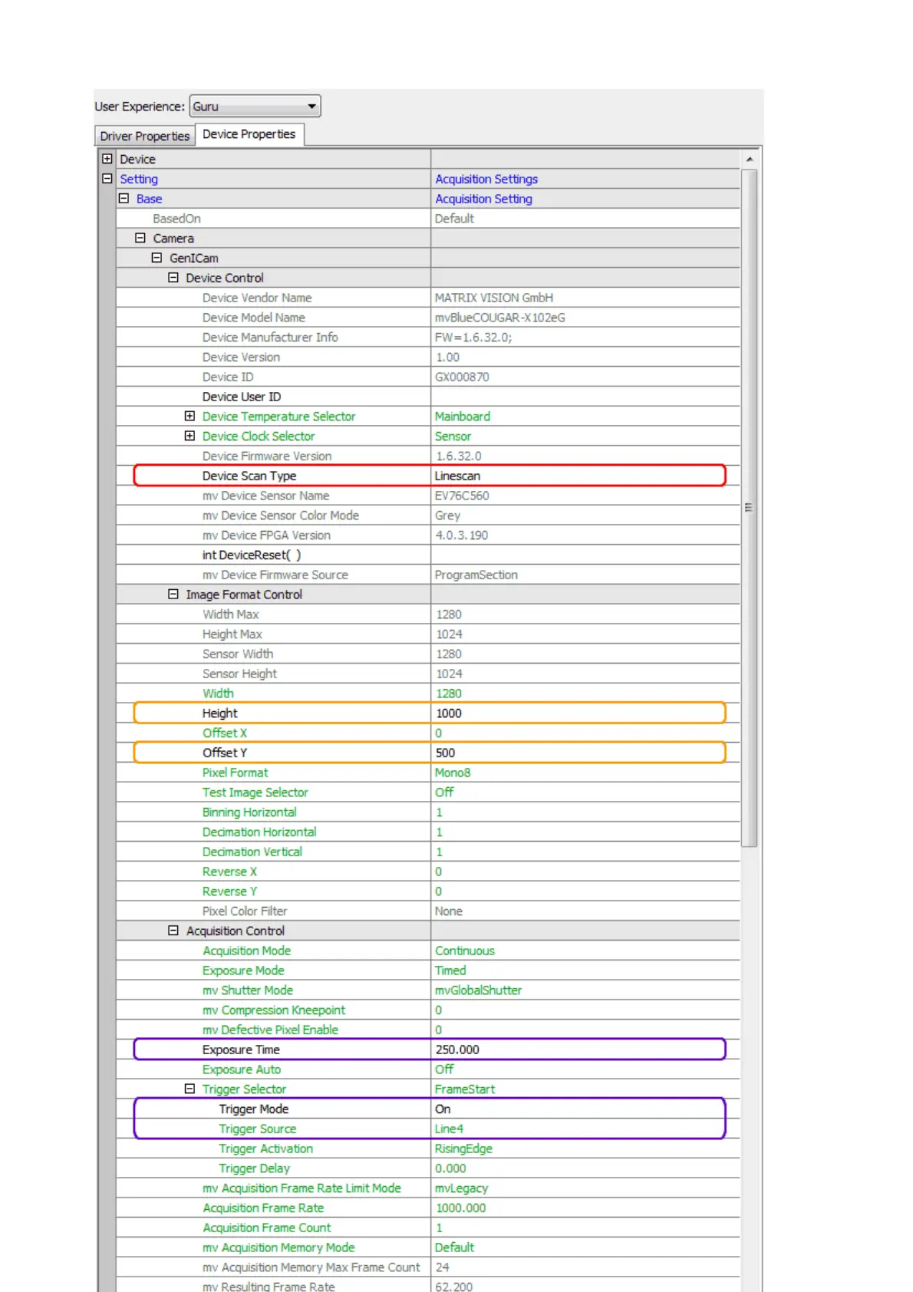Collapse the GenICam node
913x1292 pixels.
pos(157,258)
